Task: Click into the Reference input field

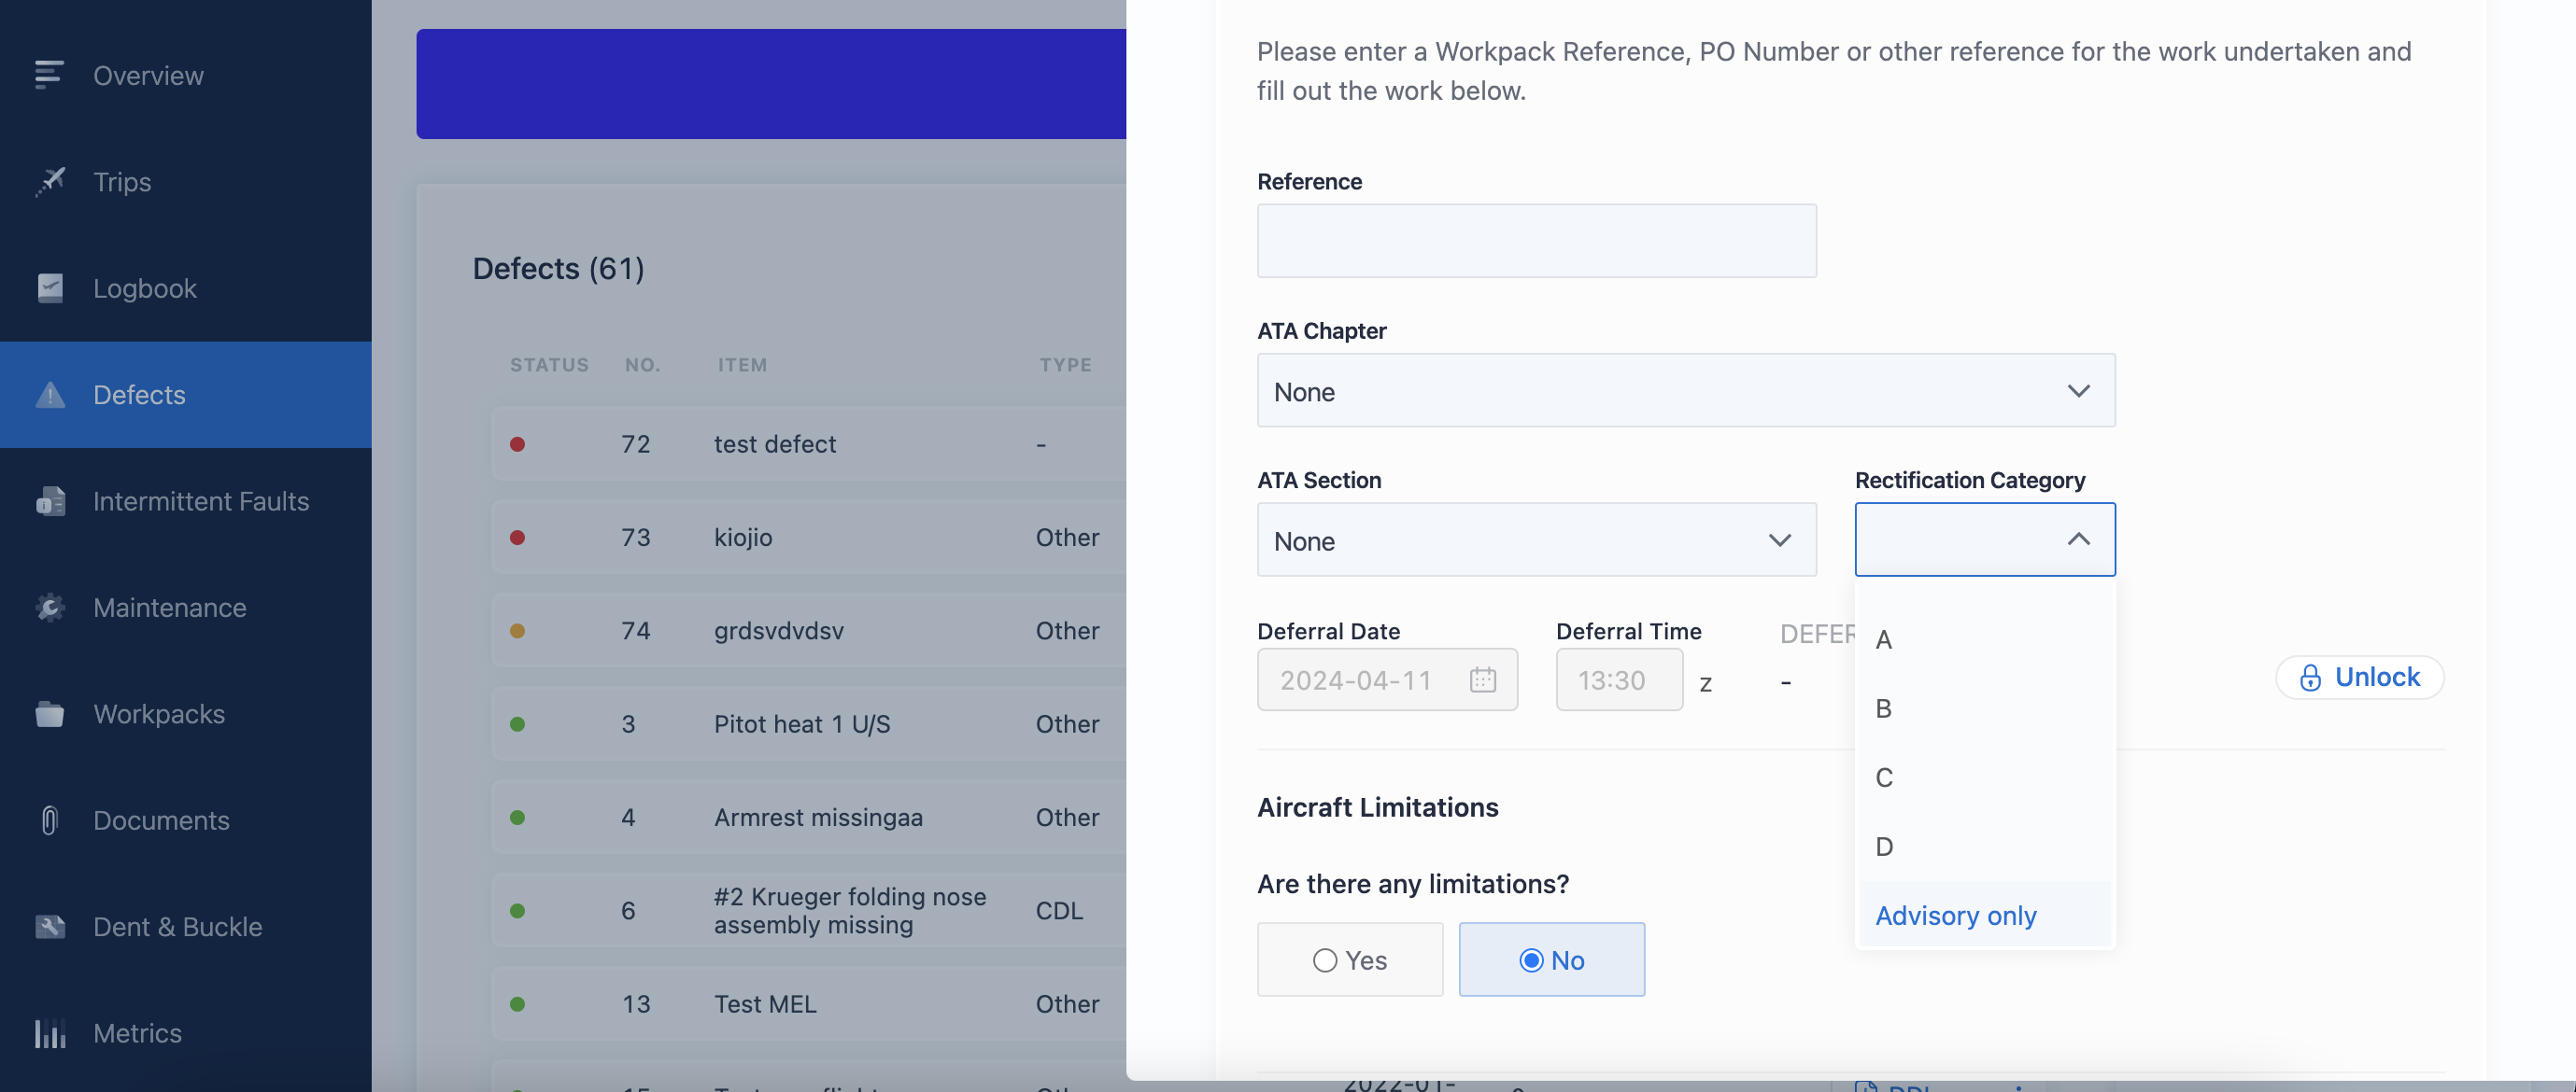Action: coord(1536,241)
